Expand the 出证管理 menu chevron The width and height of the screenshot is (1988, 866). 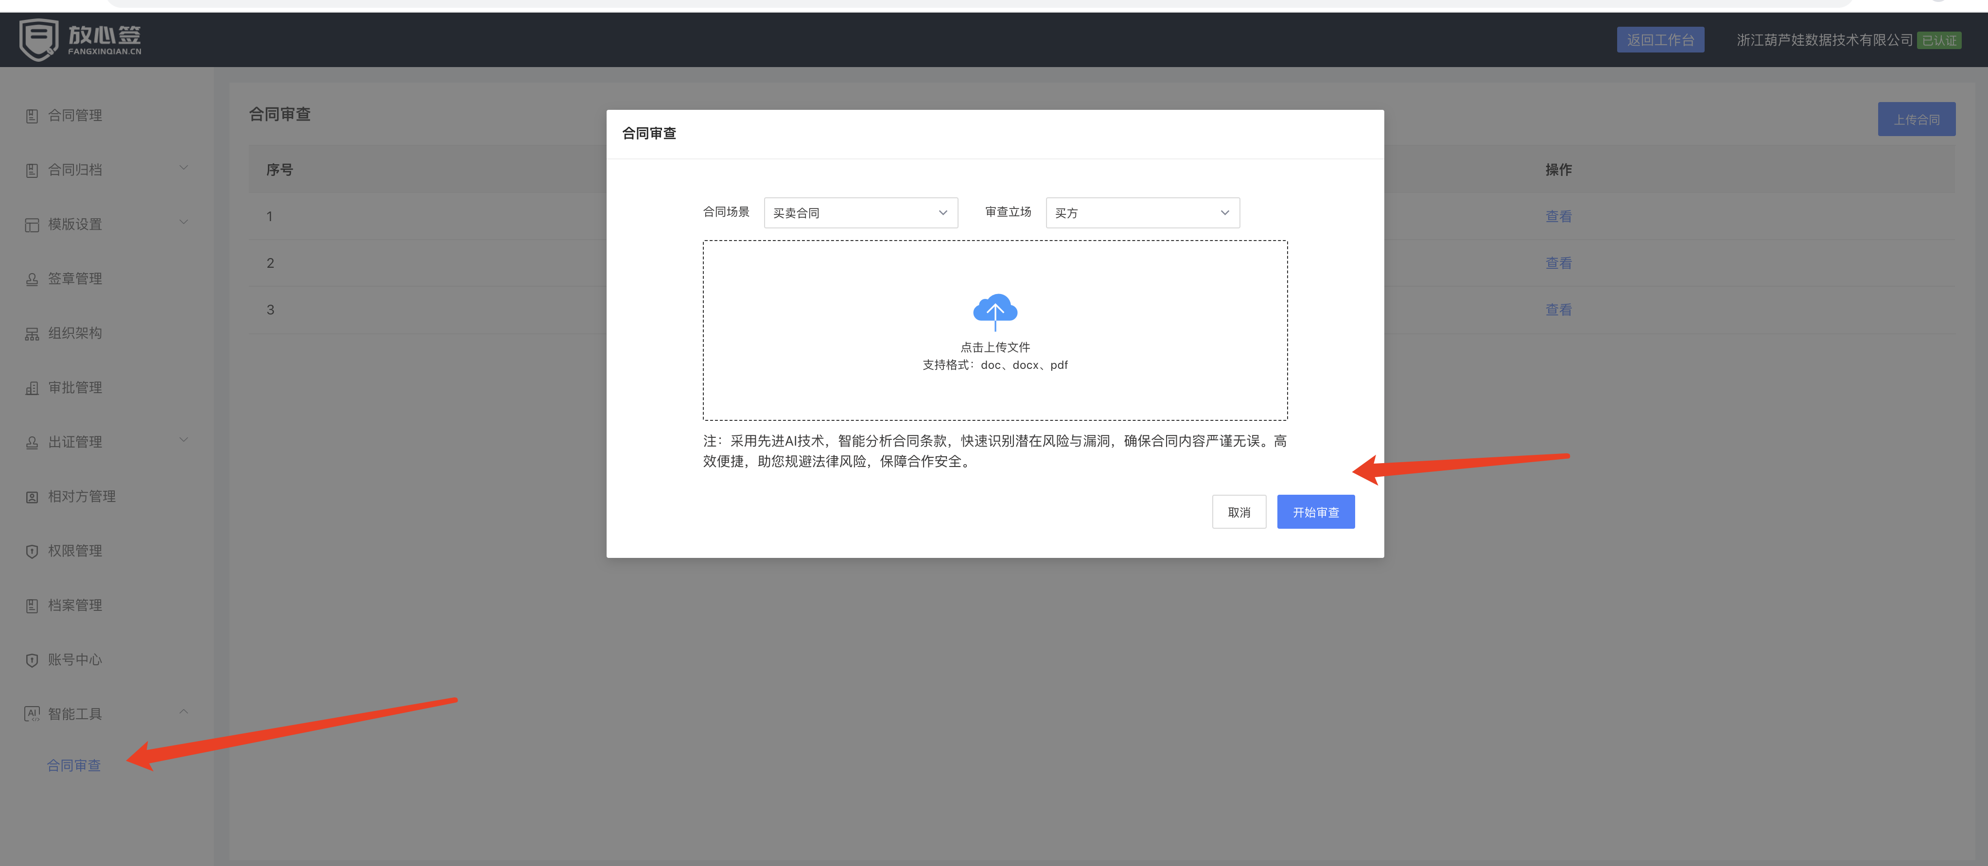(184, 440)
